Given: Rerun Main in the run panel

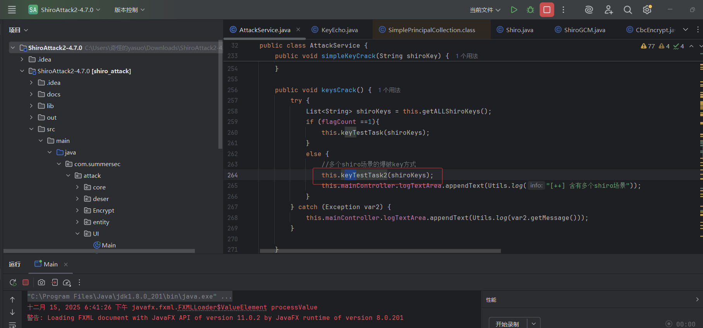Looking at the screenshot, I should tap(13, 282).
